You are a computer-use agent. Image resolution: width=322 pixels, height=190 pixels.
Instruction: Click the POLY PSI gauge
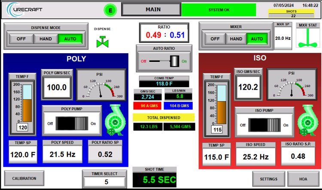(101, 85)
